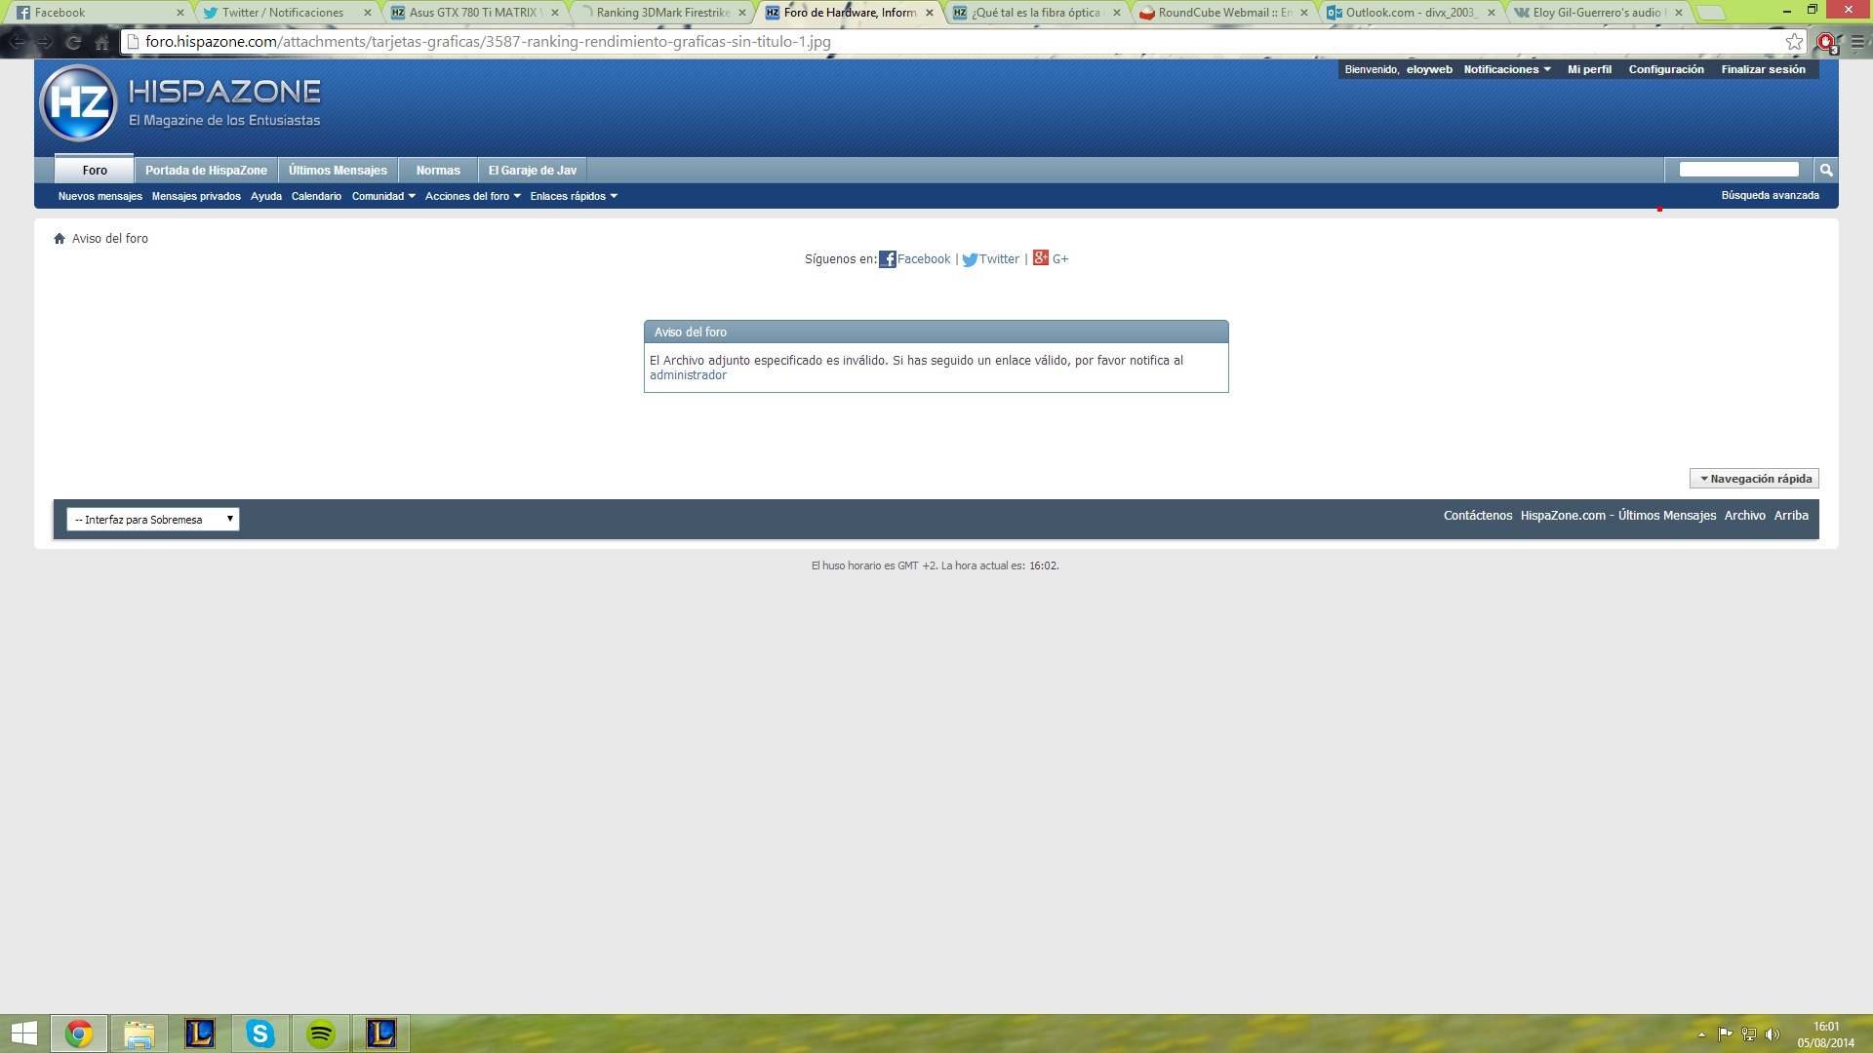Open the Interfaz para Sobremesa selector
The image size is (1873, 1053).
click(153, 520)
